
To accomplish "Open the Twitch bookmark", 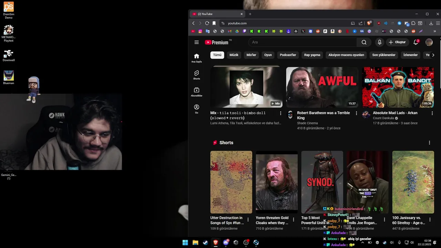I will click(x=244, y=31).
